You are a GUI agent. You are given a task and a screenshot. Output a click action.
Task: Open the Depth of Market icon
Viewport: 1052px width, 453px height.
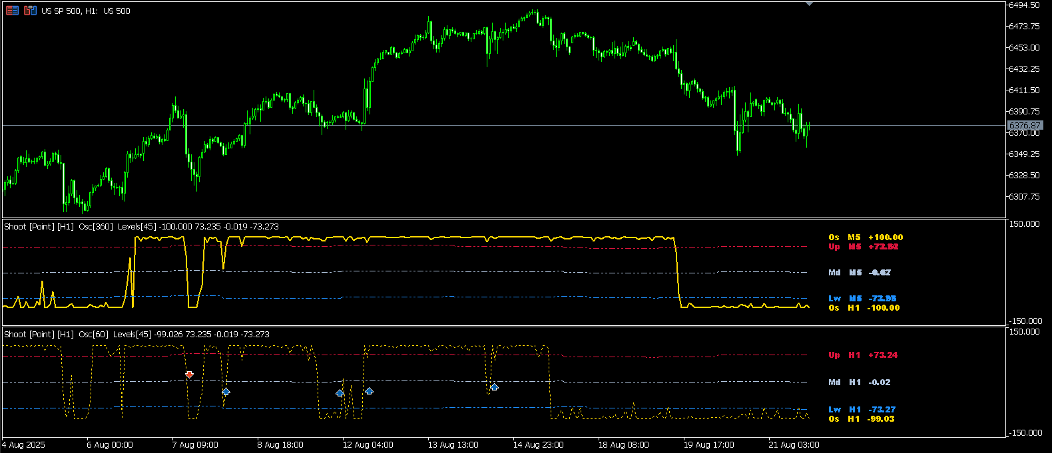[30, 11]
